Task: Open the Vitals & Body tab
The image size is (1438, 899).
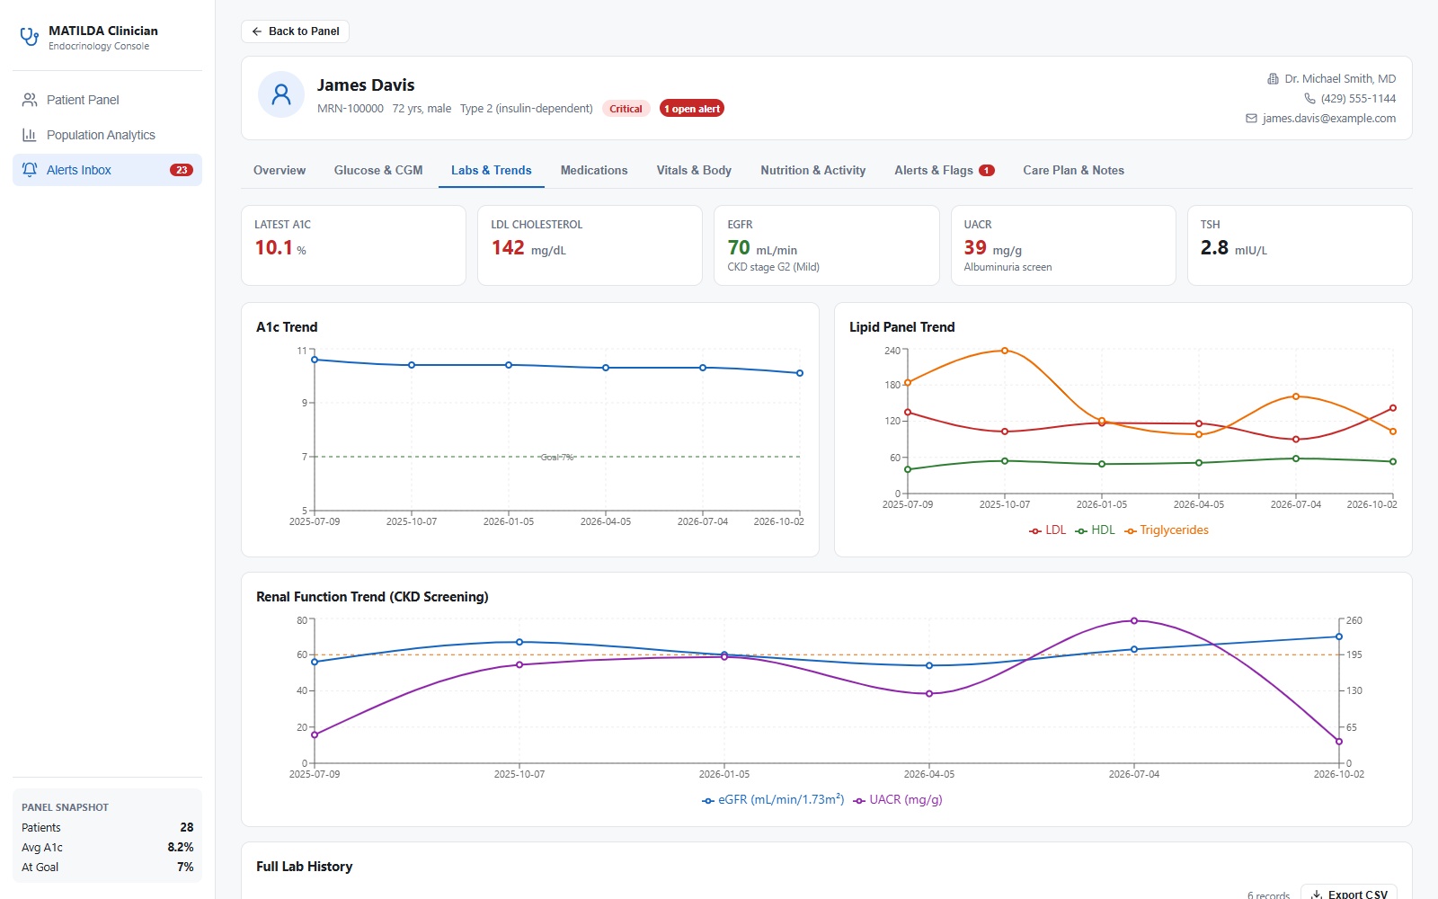Action: tap(694, 170)
